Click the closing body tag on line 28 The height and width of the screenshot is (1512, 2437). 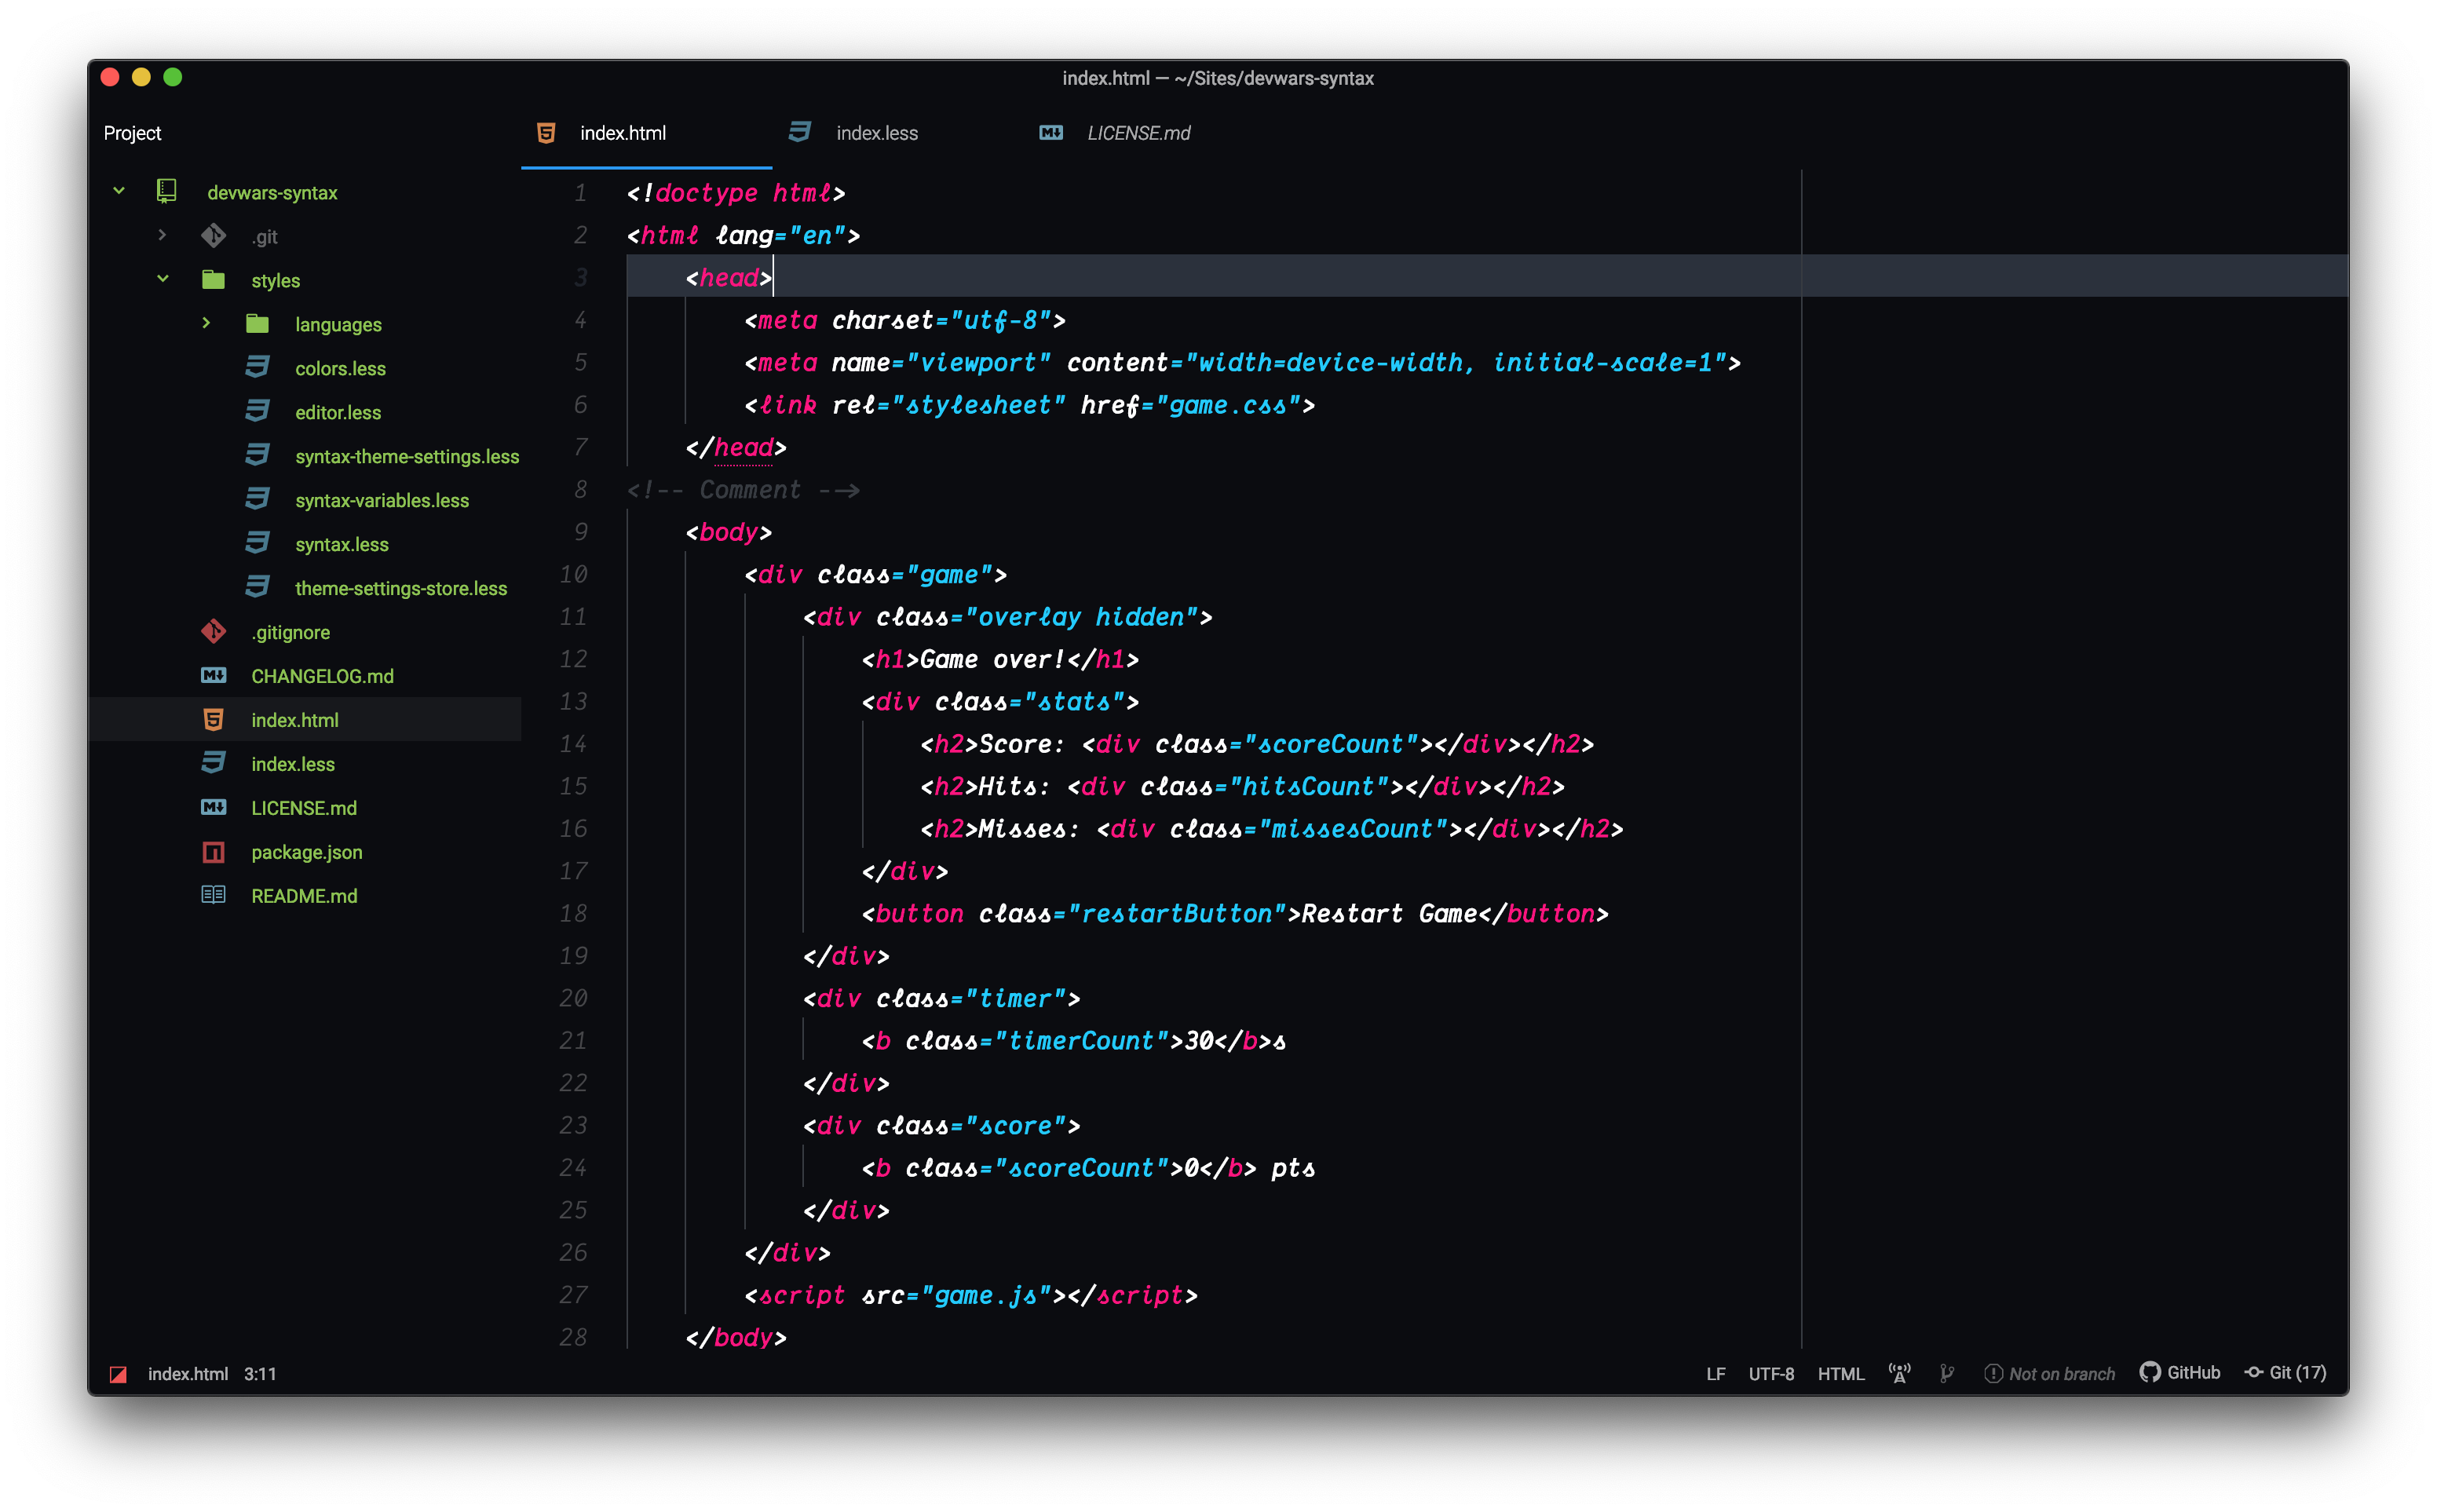pos(736,1338)
